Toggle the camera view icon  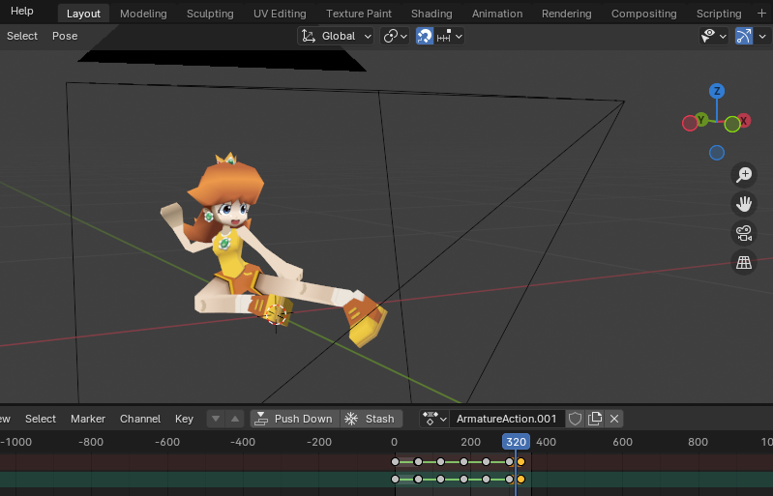pyautogui.click(x=743, y=233)
